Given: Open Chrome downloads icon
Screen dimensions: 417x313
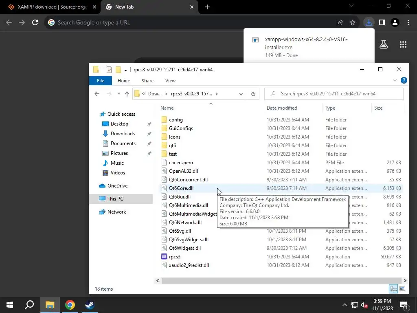Looking at the screenshot, I should 369,23.
